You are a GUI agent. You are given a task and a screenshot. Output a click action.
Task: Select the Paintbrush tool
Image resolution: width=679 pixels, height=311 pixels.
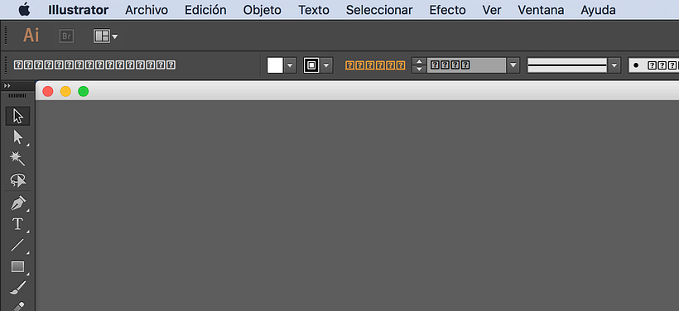(x=17, y=287)
